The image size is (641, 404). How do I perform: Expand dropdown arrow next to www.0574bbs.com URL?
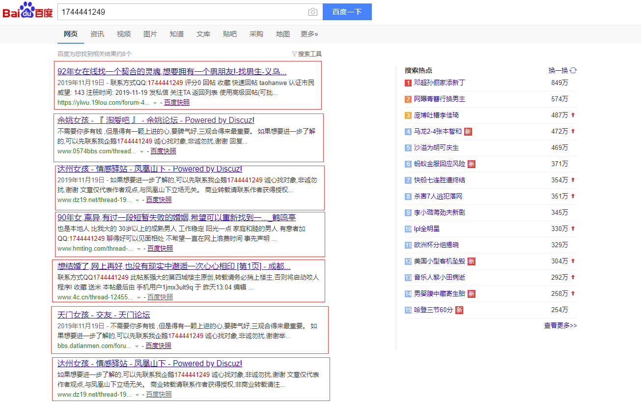[141, 151]
